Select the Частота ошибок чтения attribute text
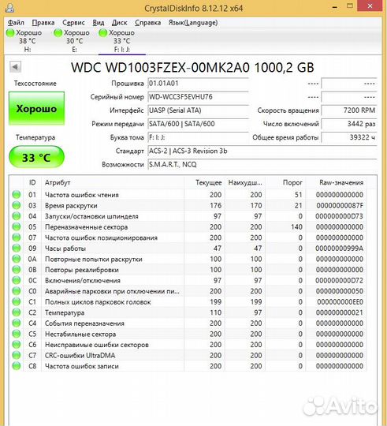 [82, 195]
